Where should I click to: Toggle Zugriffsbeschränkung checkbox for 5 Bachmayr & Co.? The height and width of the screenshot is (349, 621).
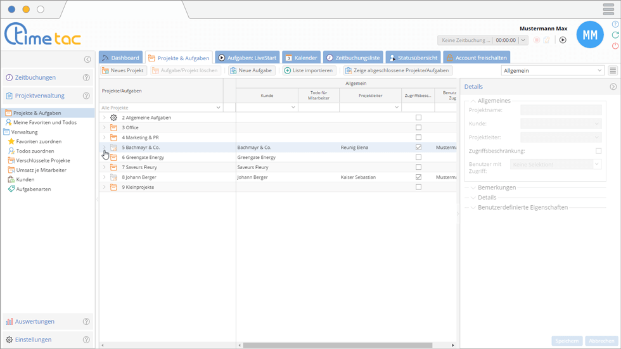(x=418, y=148)
